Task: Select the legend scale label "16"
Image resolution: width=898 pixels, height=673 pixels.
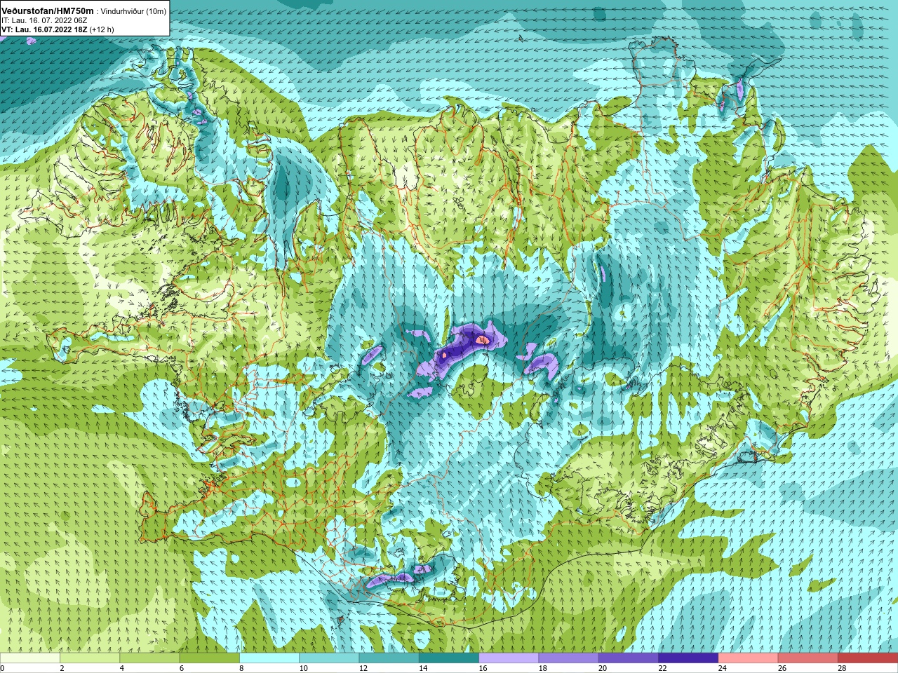Action: coord(483,668)
